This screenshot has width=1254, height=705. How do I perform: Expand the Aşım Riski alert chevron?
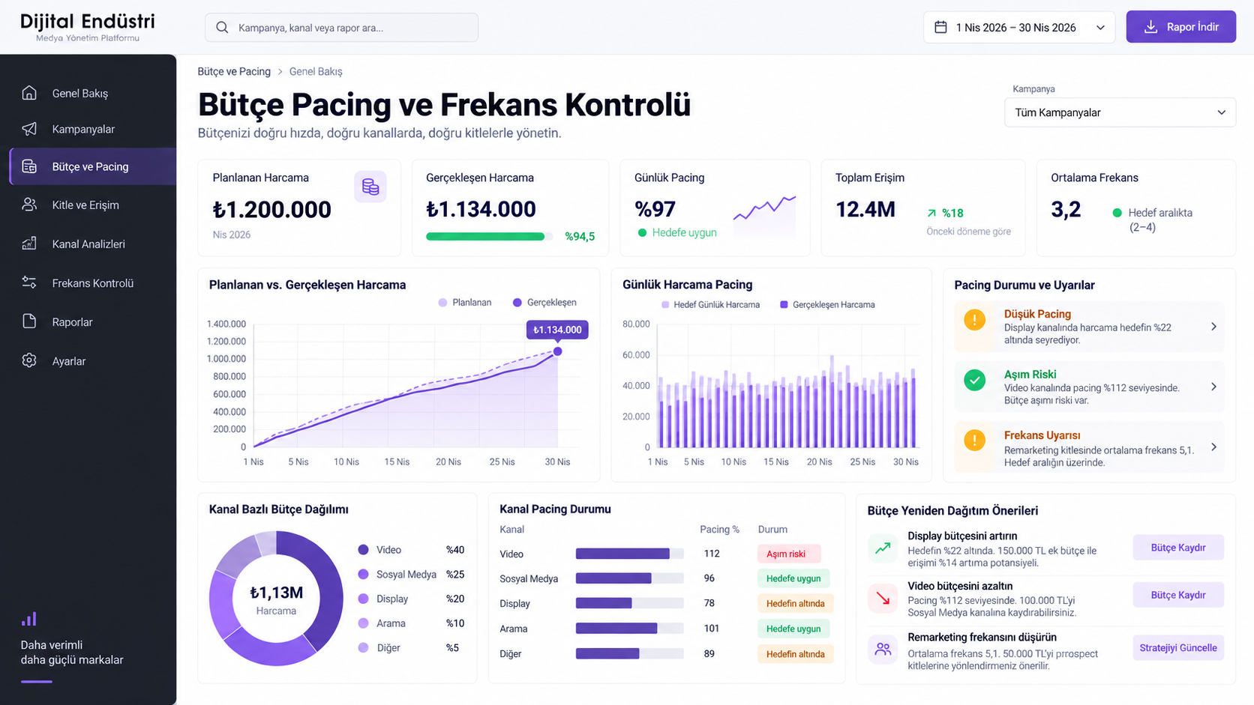click(x=1213, y=387)
